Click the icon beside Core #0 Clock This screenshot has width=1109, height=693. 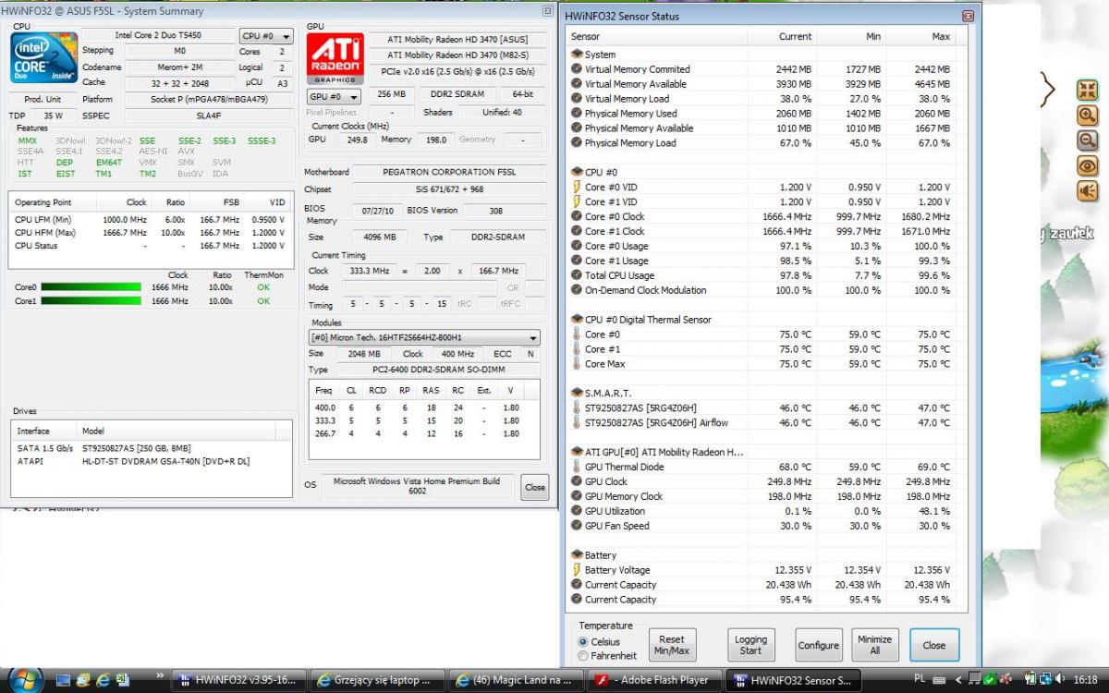tap(577, 217)
